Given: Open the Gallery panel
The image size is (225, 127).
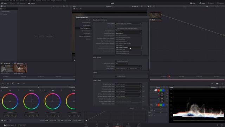Looking at the screenshot, I should pyautogui.click(x=4, y=3).
